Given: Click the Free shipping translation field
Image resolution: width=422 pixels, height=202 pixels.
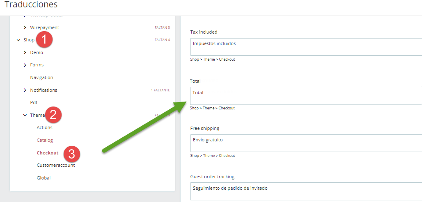Looking at the screenshot, I should point(306,143).
